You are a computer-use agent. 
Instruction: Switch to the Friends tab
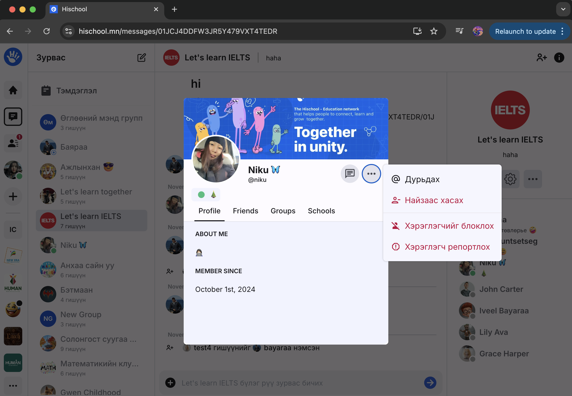pyautogui.click(x=245, y=211)
